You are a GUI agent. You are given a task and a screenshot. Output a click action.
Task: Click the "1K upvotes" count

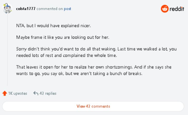17,93
